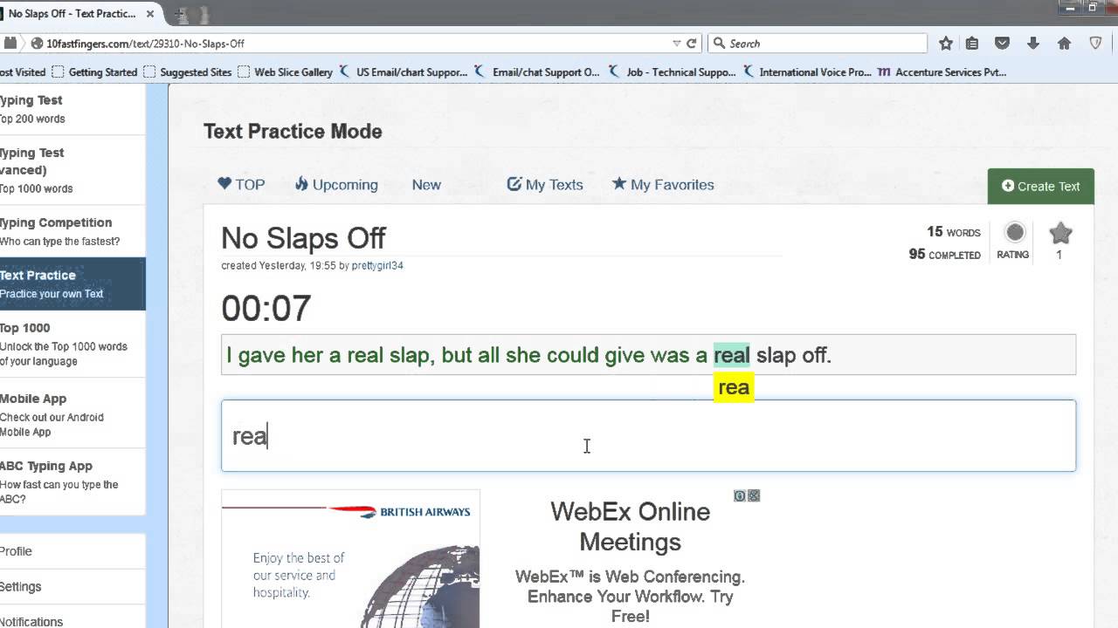Switch to the My Favorites tab
1118x628 pixels.
(663, 184)
